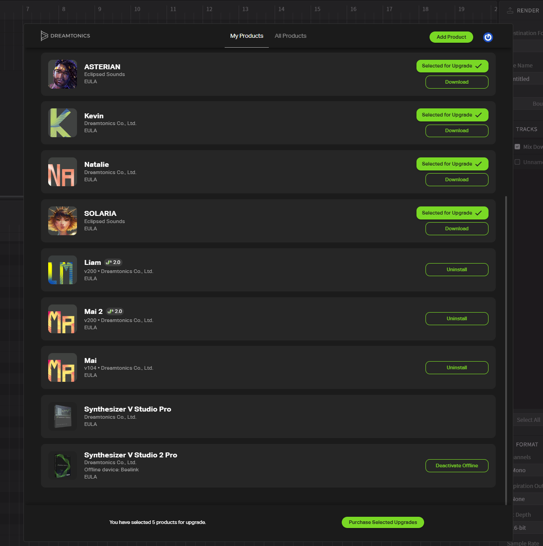
Task: Click the Dreamtonics logo
Action: (65, 36)
